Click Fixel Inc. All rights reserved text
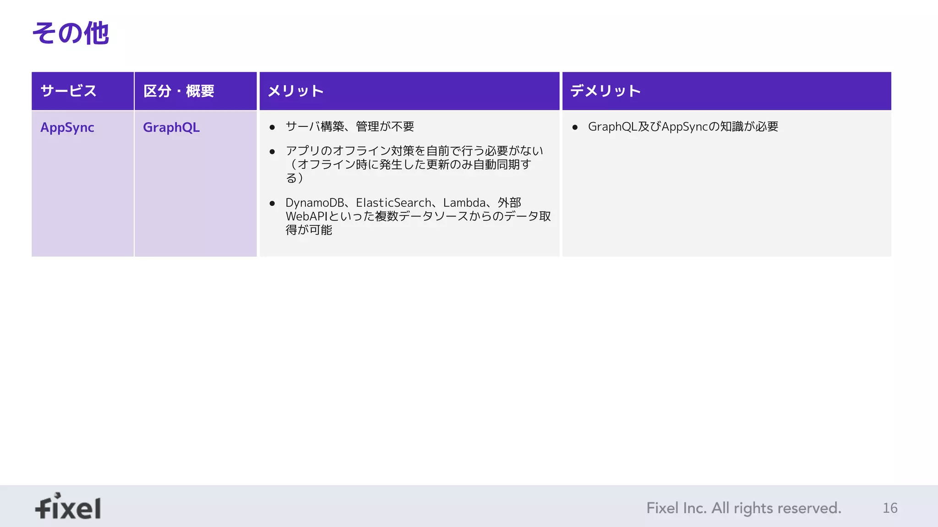938x527 pixels. click(743, 508)
